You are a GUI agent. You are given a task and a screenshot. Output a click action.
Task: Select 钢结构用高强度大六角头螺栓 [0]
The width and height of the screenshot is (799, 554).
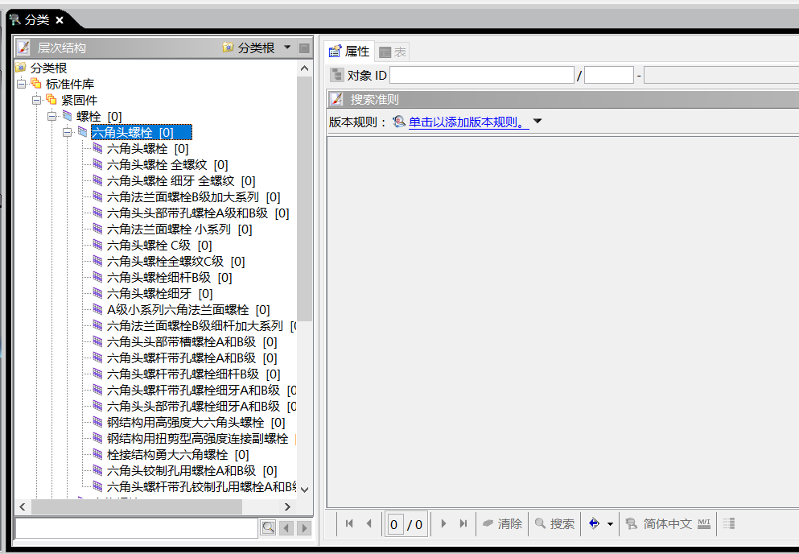(196, 423)
